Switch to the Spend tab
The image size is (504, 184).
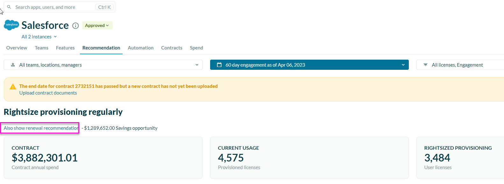[196, 48]
